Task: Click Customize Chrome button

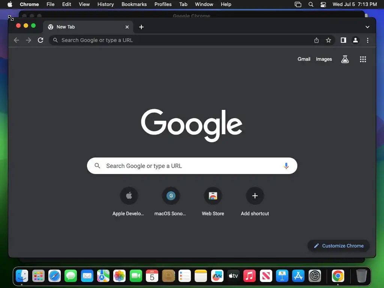Action: pos(339,246)
